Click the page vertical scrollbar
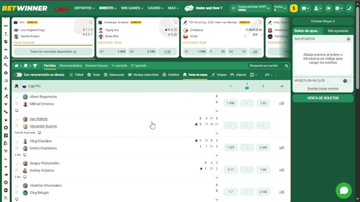Viewport: 360px width, 202px height. tap(358, 48)
